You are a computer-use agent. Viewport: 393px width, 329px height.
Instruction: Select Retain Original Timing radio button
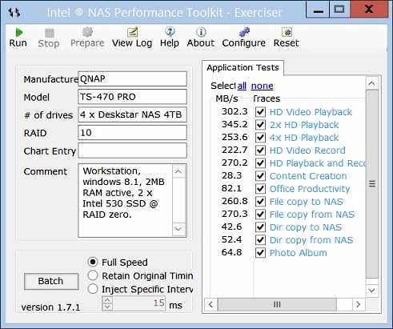point(93,275)
